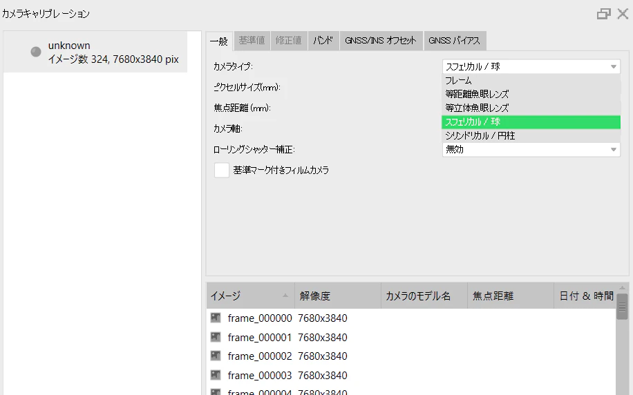Click the scrollbar up arrow of image list
The image size is (633, 395).
tap(622, 288)
